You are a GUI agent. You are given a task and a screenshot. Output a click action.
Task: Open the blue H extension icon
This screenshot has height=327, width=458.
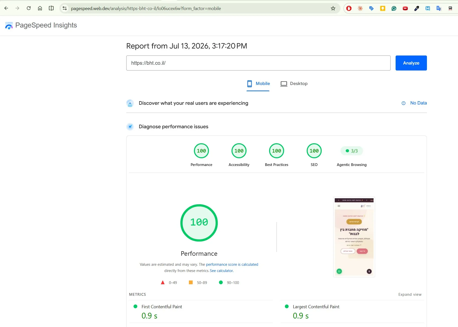click(x=428, y=8)
